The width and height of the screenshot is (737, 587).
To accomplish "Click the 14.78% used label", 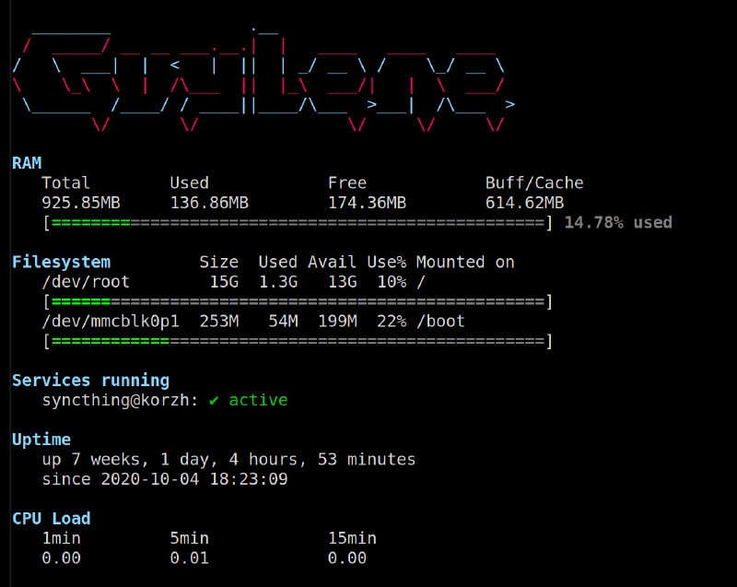I will click(618, 223).
